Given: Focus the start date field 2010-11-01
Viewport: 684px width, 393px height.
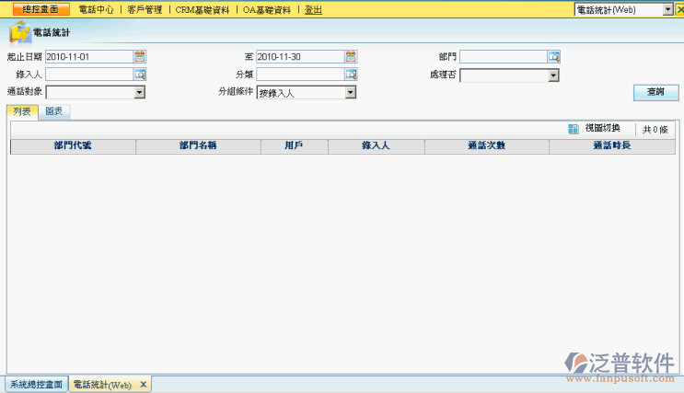Looking at the screenshot, I should pyautogui.click(x=89, y=56).
